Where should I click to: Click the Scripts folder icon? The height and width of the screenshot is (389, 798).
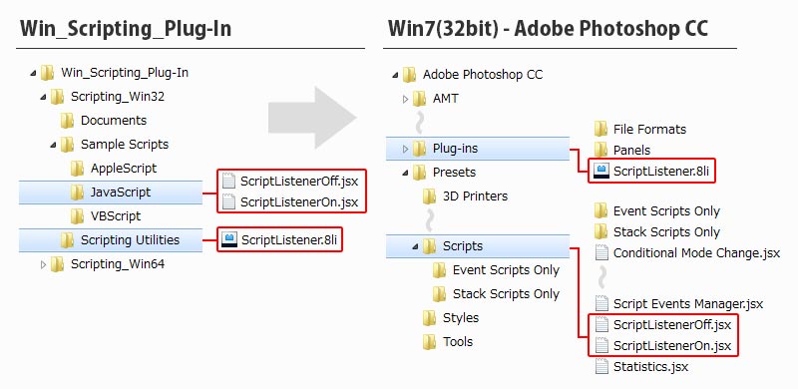click(429, 246)
